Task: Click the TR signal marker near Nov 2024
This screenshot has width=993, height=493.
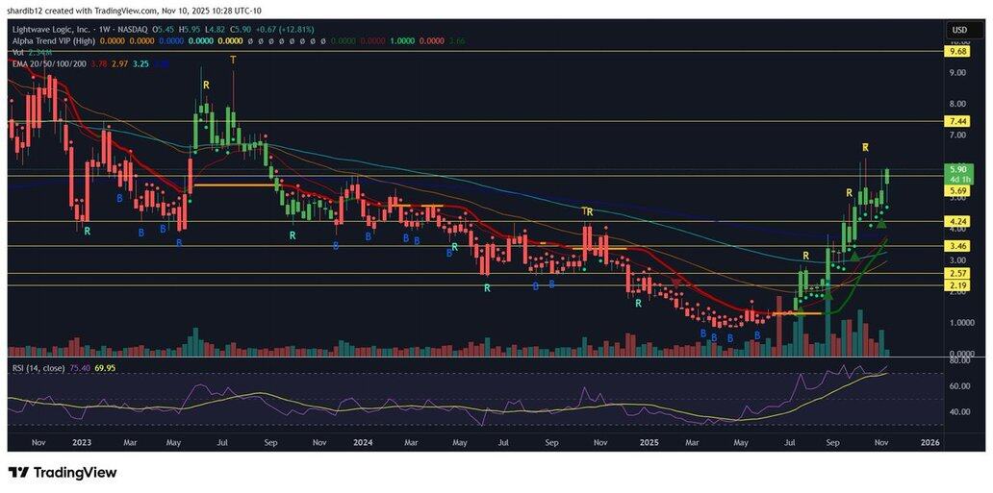Action: coord(588,211)
